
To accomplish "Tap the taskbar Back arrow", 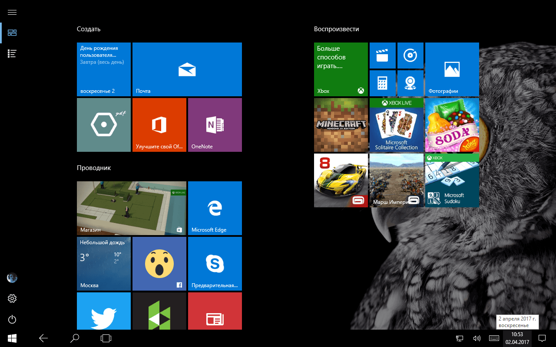I will [x=43, y=338].
